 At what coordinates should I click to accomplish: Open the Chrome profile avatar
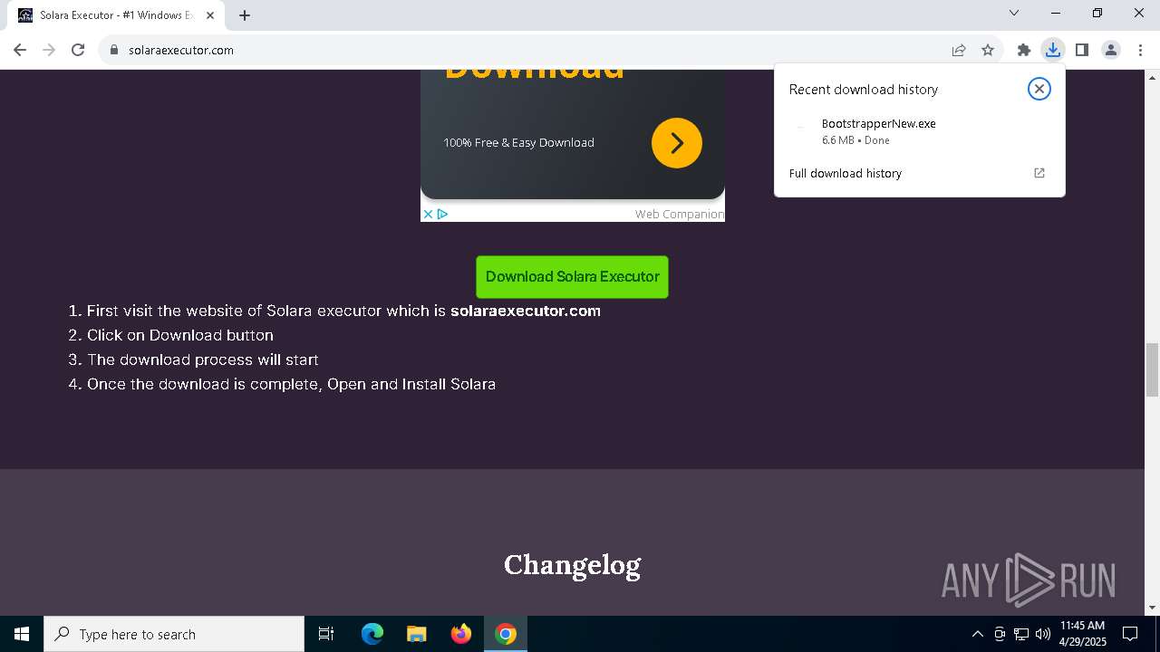(x=1111, y=50)
